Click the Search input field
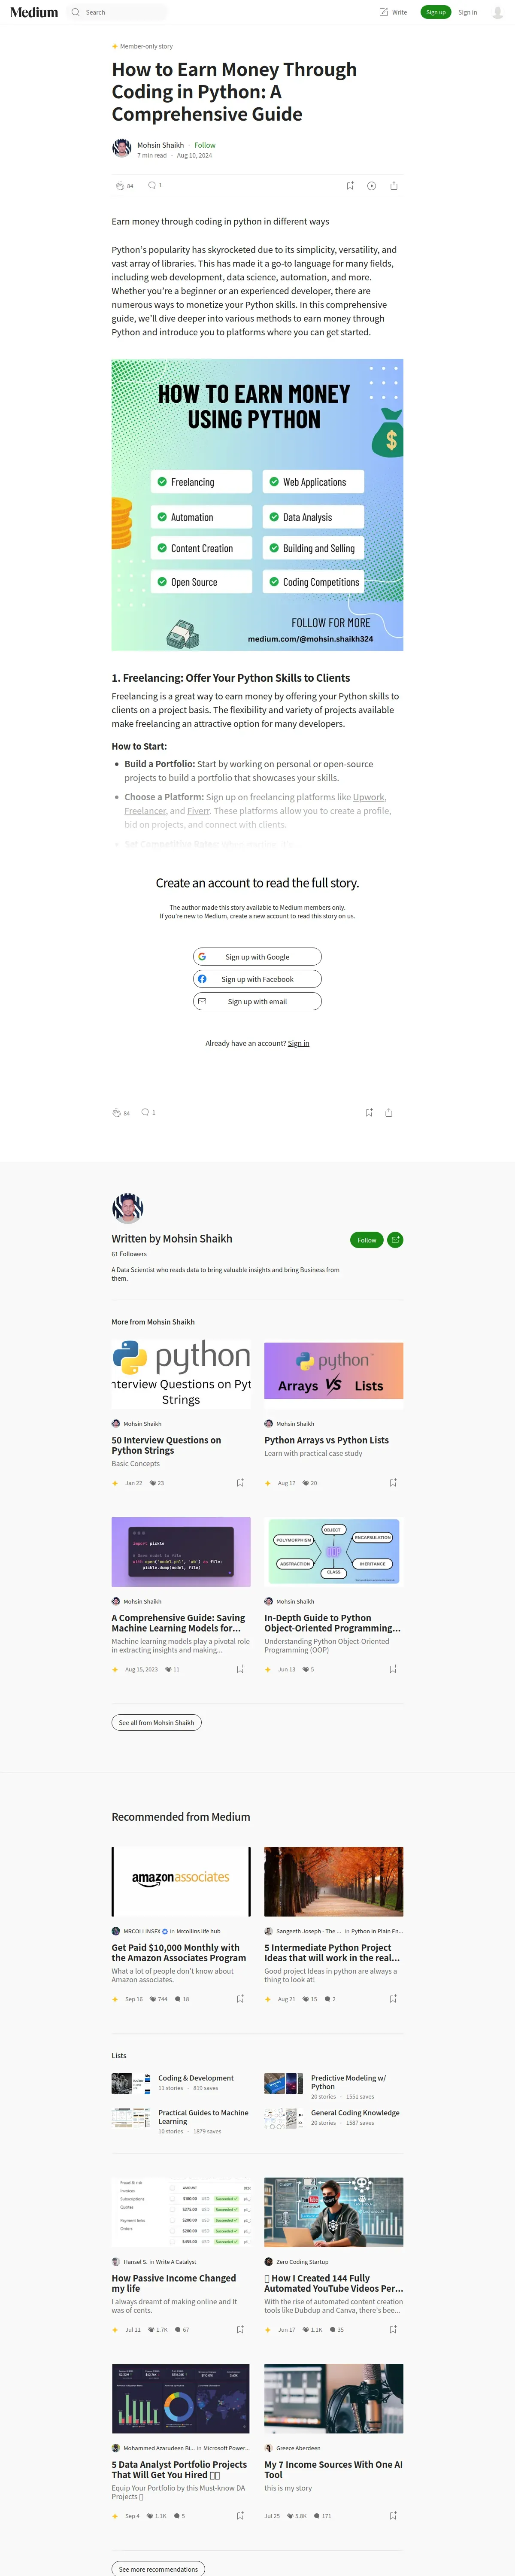Viewport: 515px width, 2576px height. coord(120,12)
